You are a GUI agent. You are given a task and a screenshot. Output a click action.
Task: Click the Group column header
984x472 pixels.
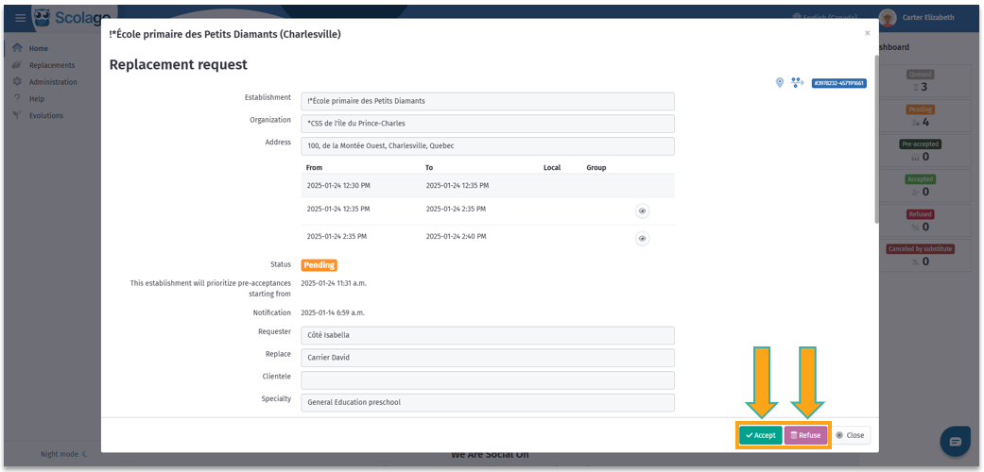(596, 168)
